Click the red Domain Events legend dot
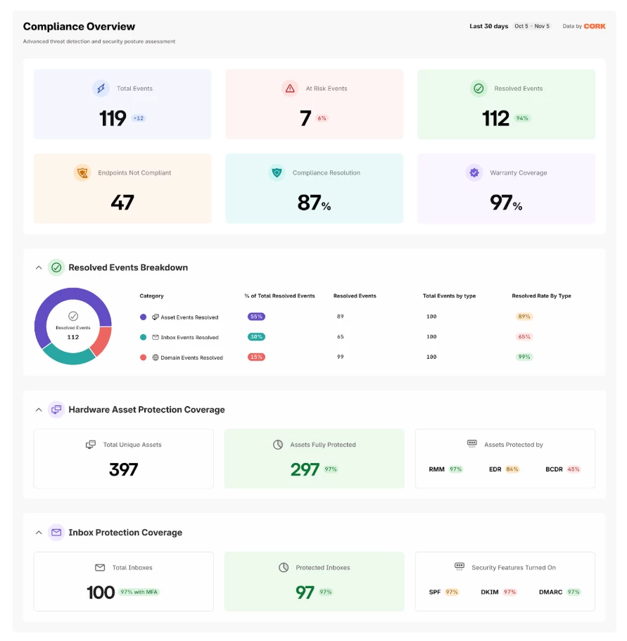Viewport: 627px width, 641px height. (143, 357)
